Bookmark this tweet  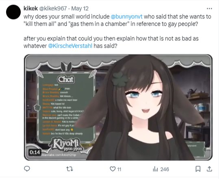[198, 169]
